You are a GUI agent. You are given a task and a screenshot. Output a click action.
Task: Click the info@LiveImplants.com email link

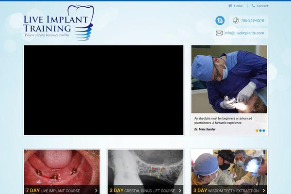(x=244, y=33)
